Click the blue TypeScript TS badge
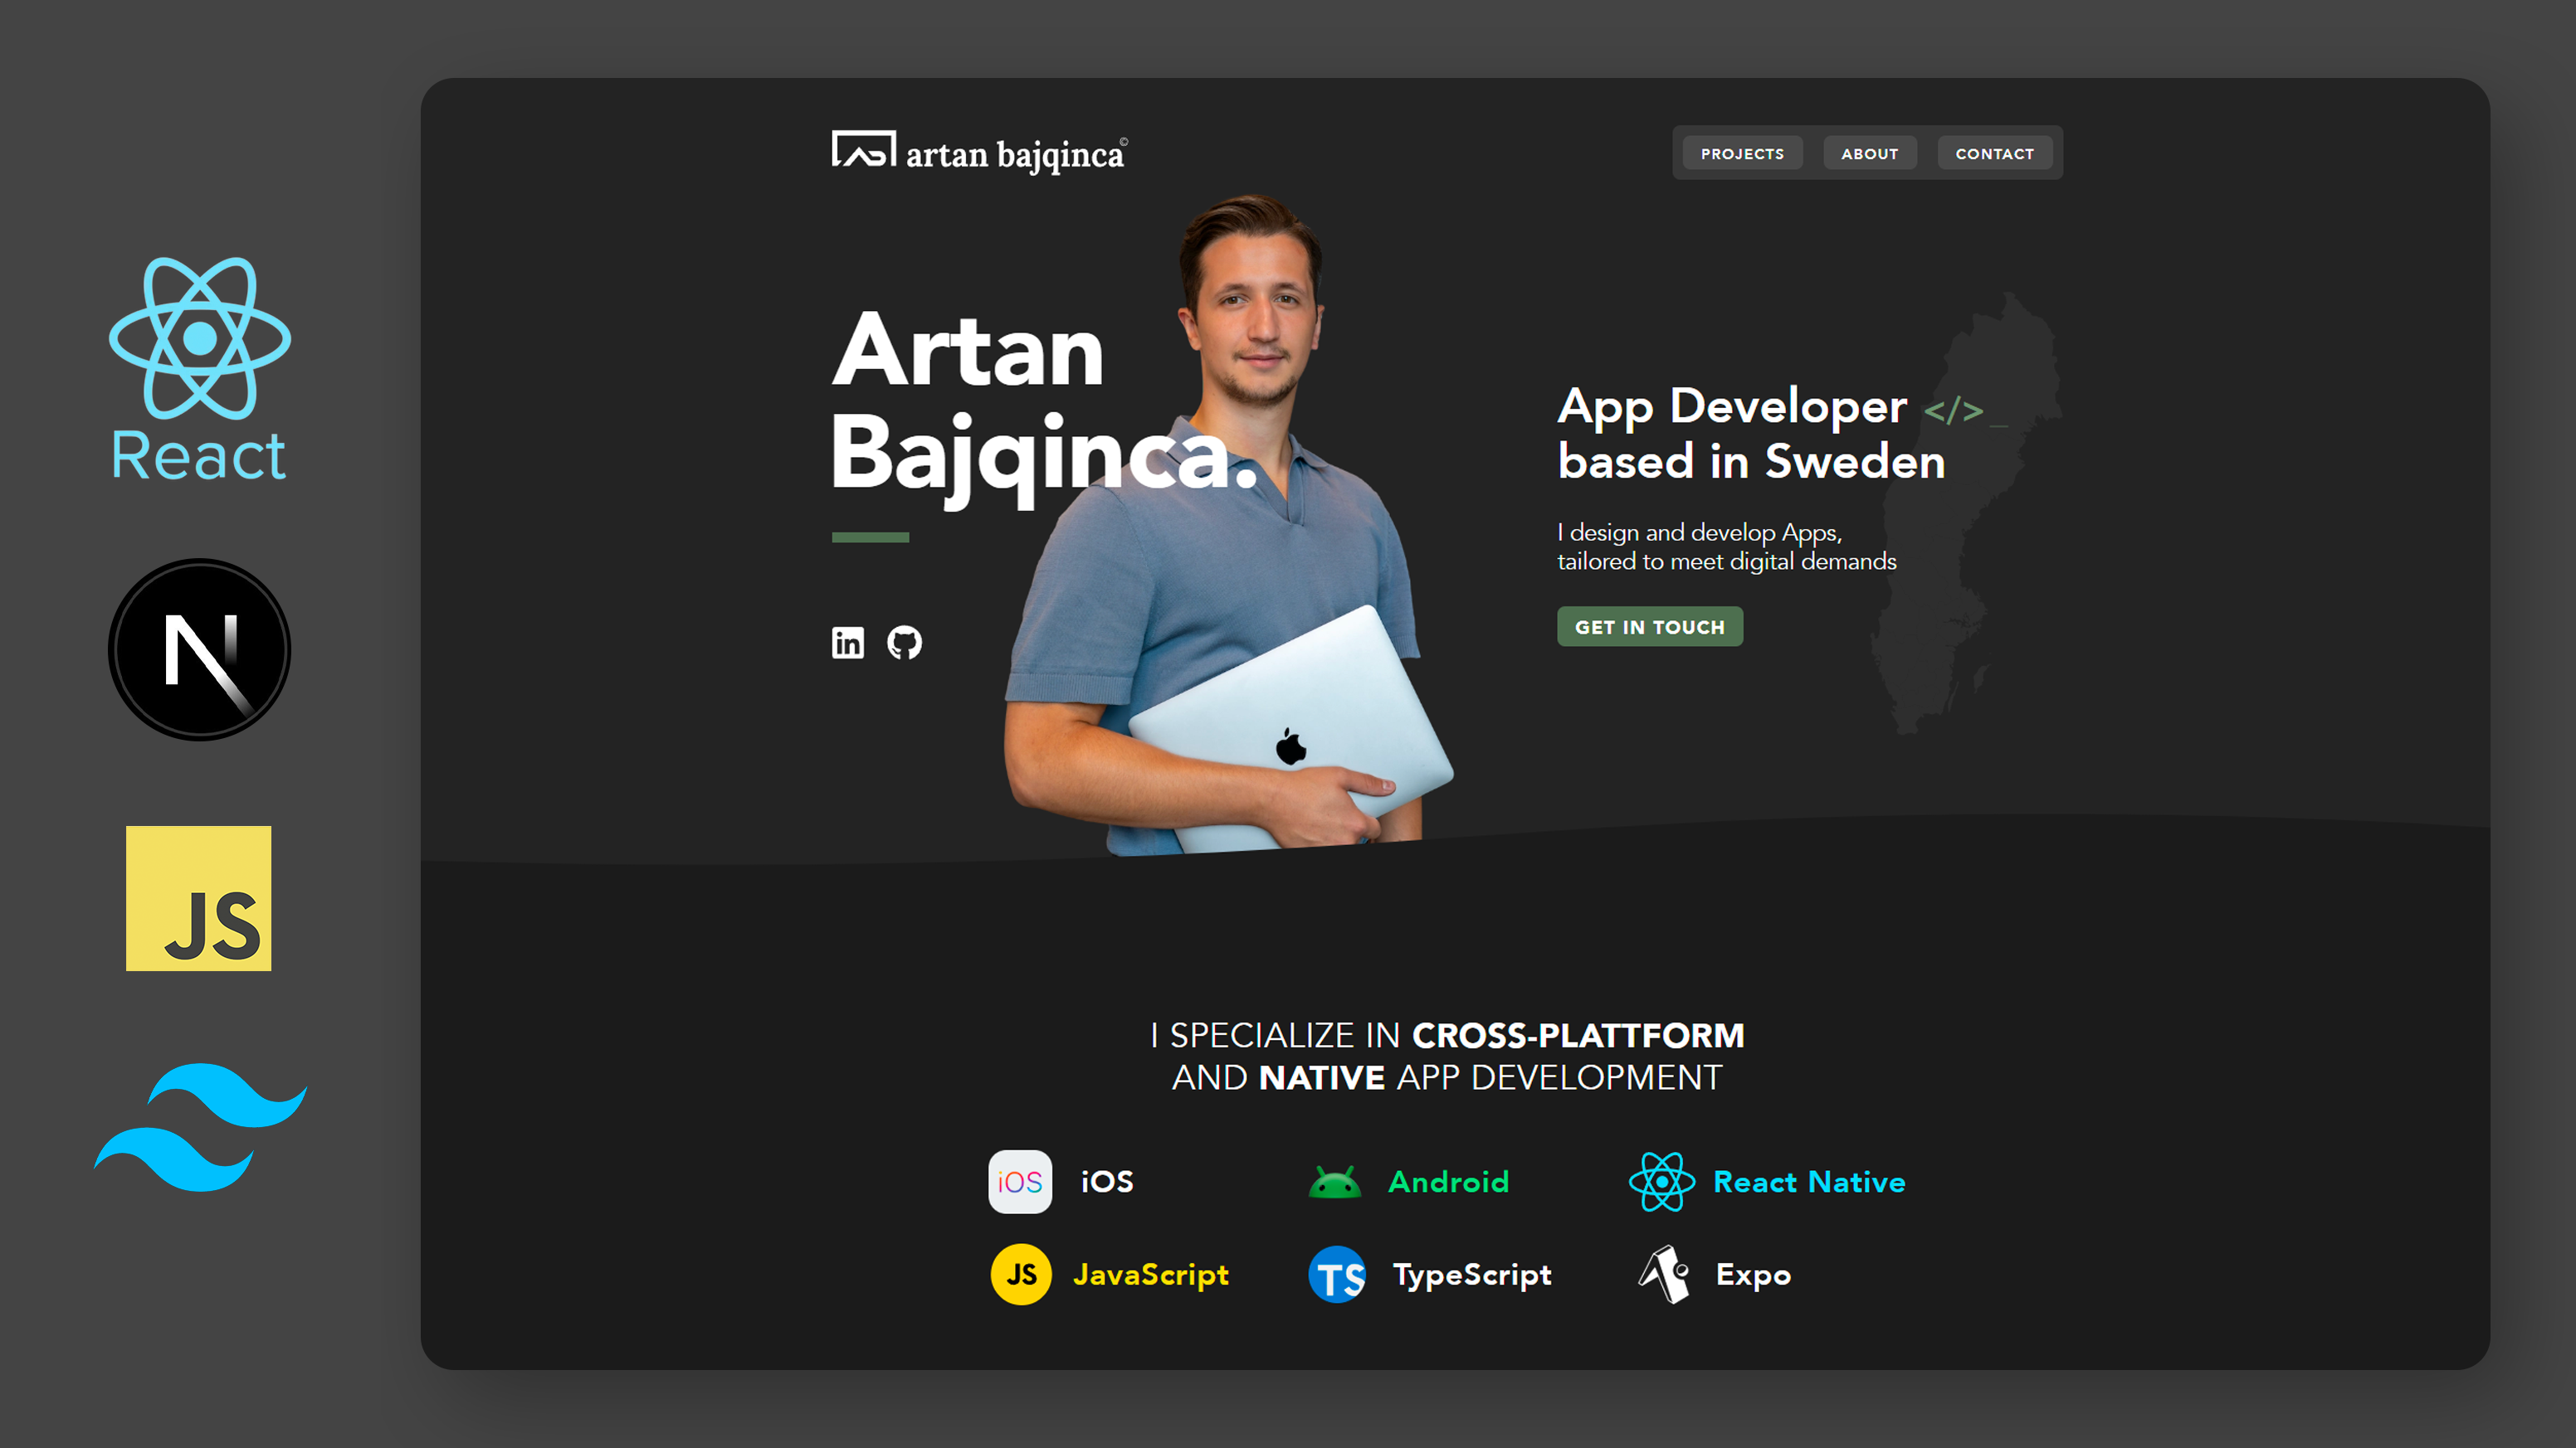 coord(1337,1274)
